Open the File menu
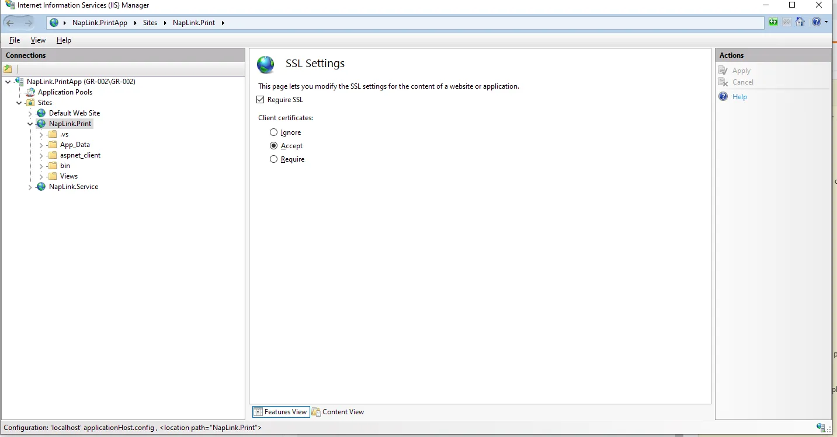The height and width of the screenshot is (437, 837). pyautogui.click(x=15, y=40)
